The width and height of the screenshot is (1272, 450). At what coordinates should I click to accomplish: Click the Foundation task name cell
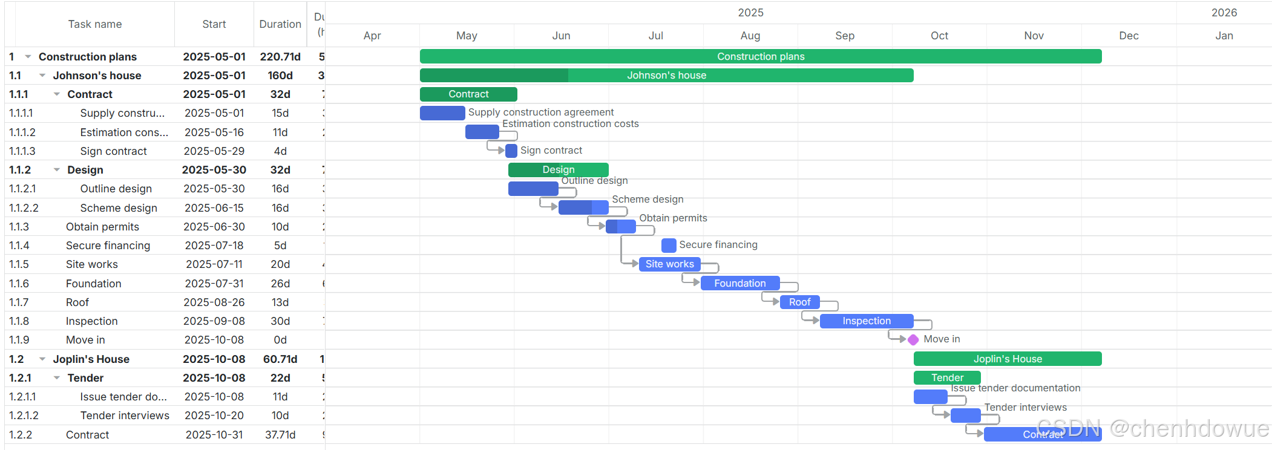pyautogui.click(x=94, y=284)
